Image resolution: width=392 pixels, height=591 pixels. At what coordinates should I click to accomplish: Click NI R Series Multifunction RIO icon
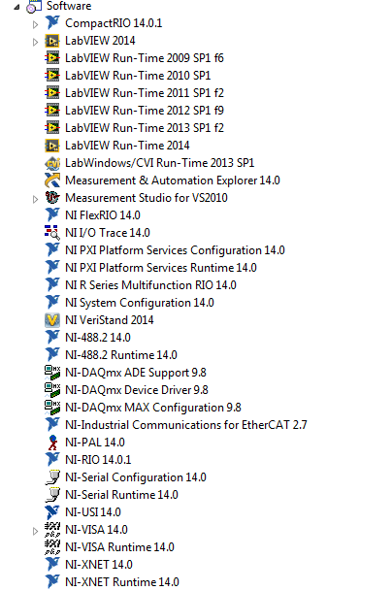[x=52, y=285]
